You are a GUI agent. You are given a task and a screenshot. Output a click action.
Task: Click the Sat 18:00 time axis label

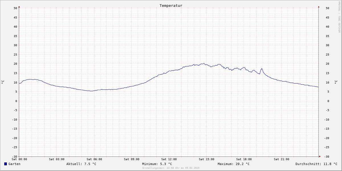244,159
